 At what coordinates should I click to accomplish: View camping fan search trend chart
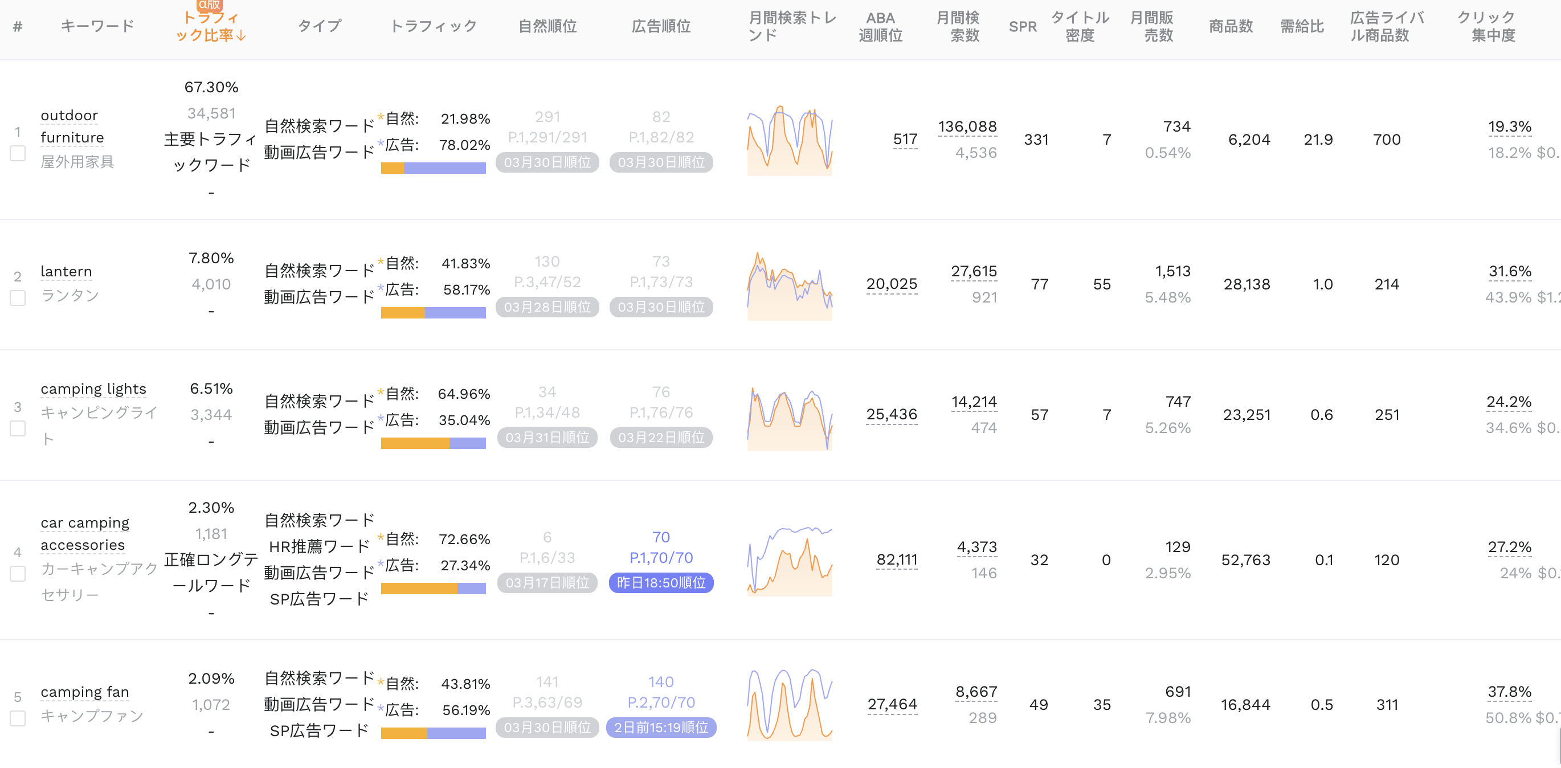[790, 705]
